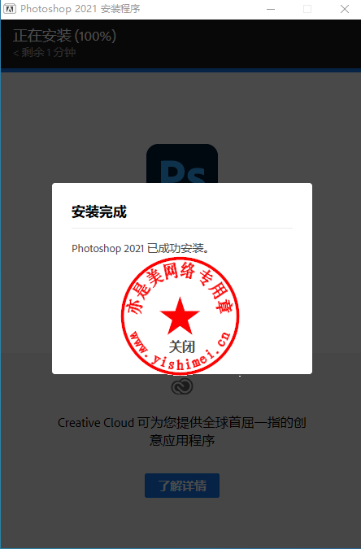The image size is (361, 549).
Task: Click the Creative Cloud logo icon
Action: [x=182, y=386]
